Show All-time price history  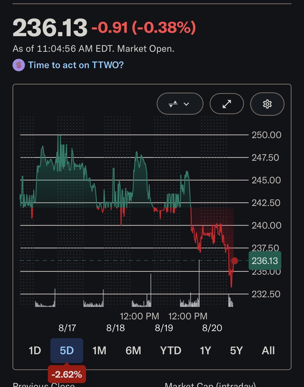coord(268,351)
